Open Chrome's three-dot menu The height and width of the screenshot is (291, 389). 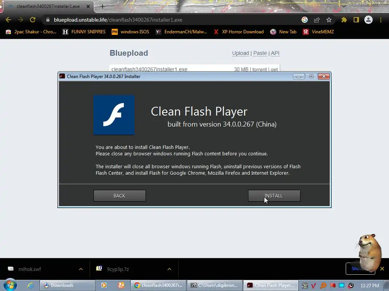point(381,20)
